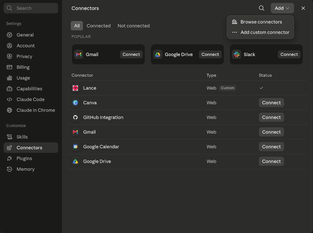Click the Skills scroll icon

pyautogui.click(x=9, y=137)
